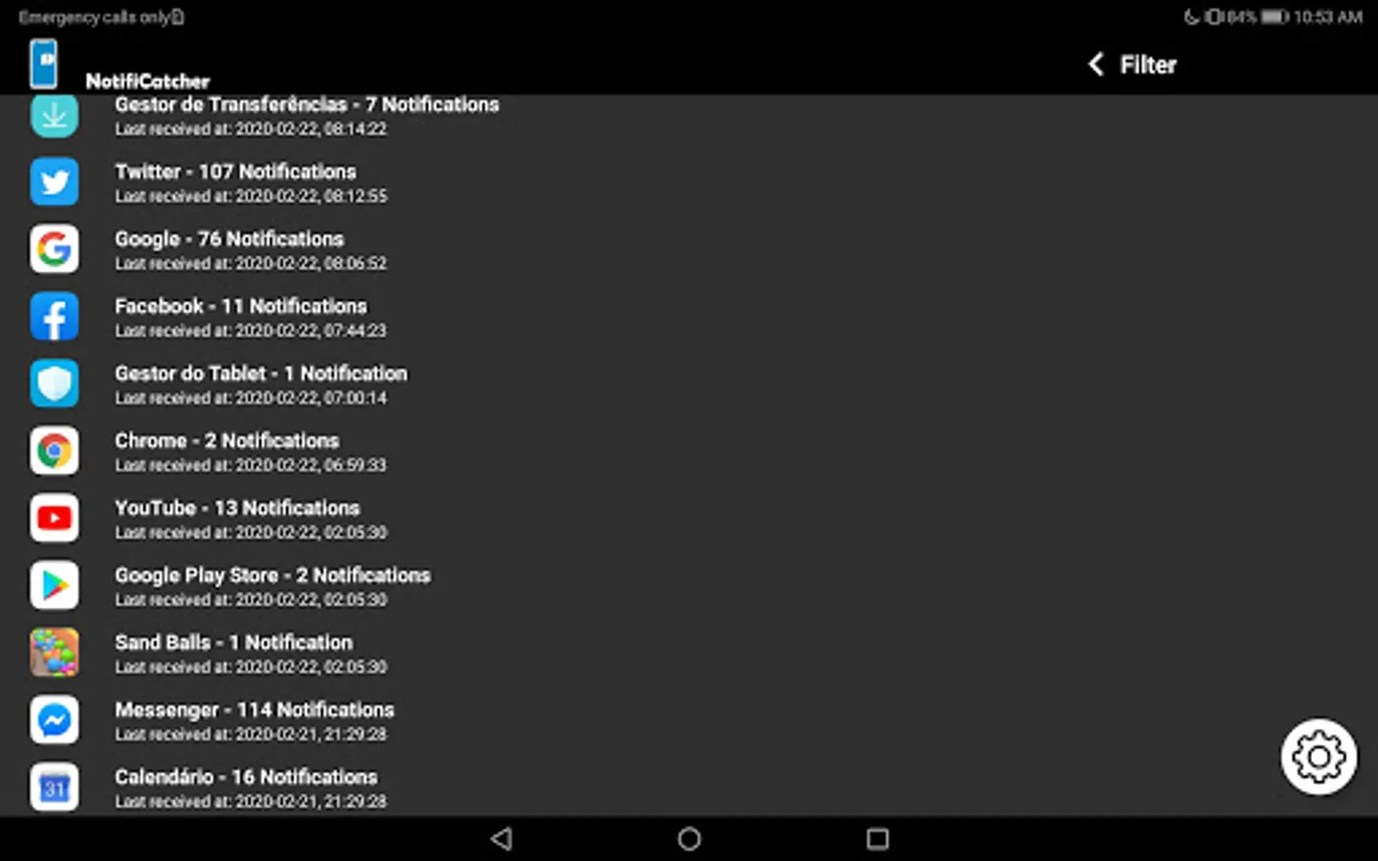Tap the Chrome app icon

coord(55,451)
